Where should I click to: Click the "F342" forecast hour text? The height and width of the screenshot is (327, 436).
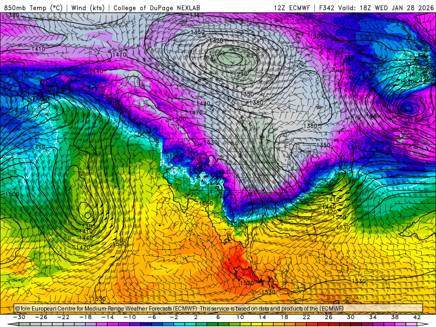tap(327, 8)
